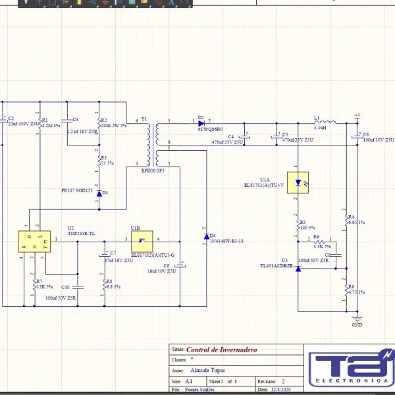Select the 'EL817(S2)(A)(TU)-G' label
395x395 pixels.
153,255
